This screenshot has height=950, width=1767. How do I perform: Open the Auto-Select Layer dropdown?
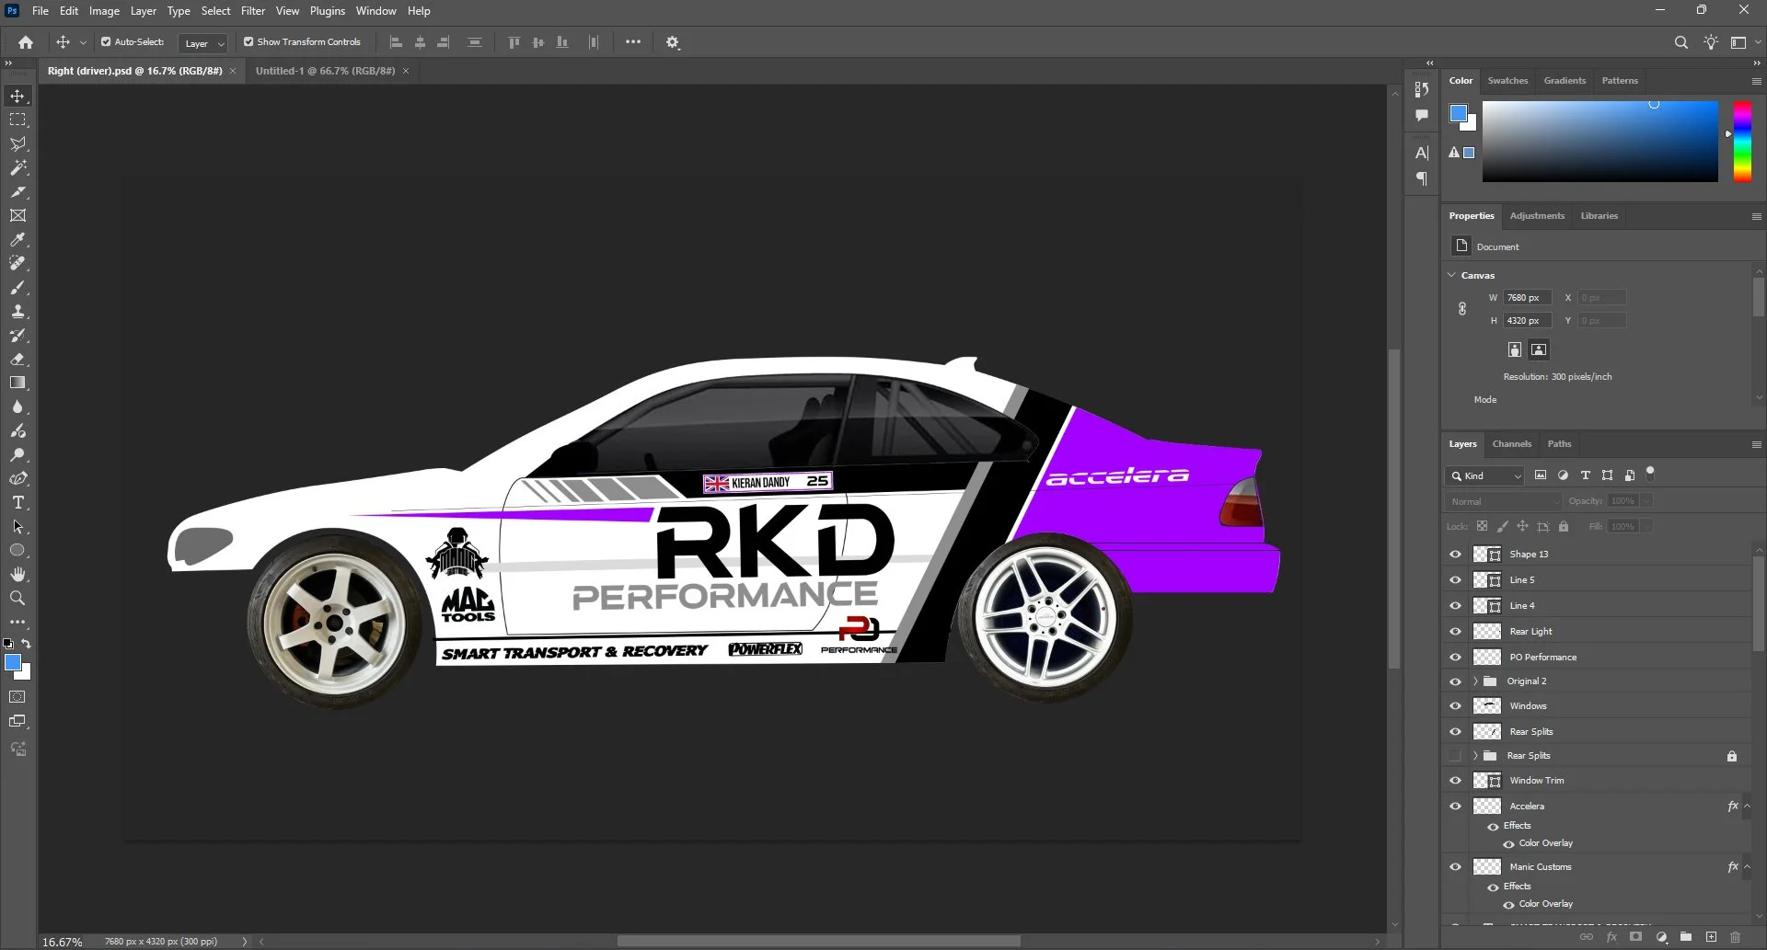pyautogui.click(x=202, y=43)
